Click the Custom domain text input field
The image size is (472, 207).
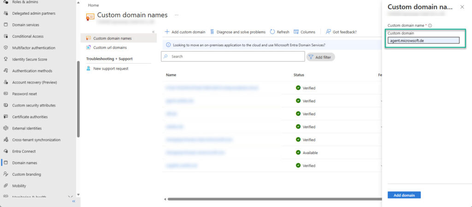pyautogui.click(x=424, y=41)
